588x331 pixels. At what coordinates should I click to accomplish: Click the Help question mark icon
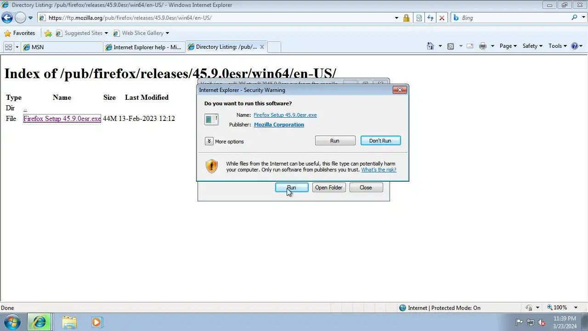(x=574, y=46)
